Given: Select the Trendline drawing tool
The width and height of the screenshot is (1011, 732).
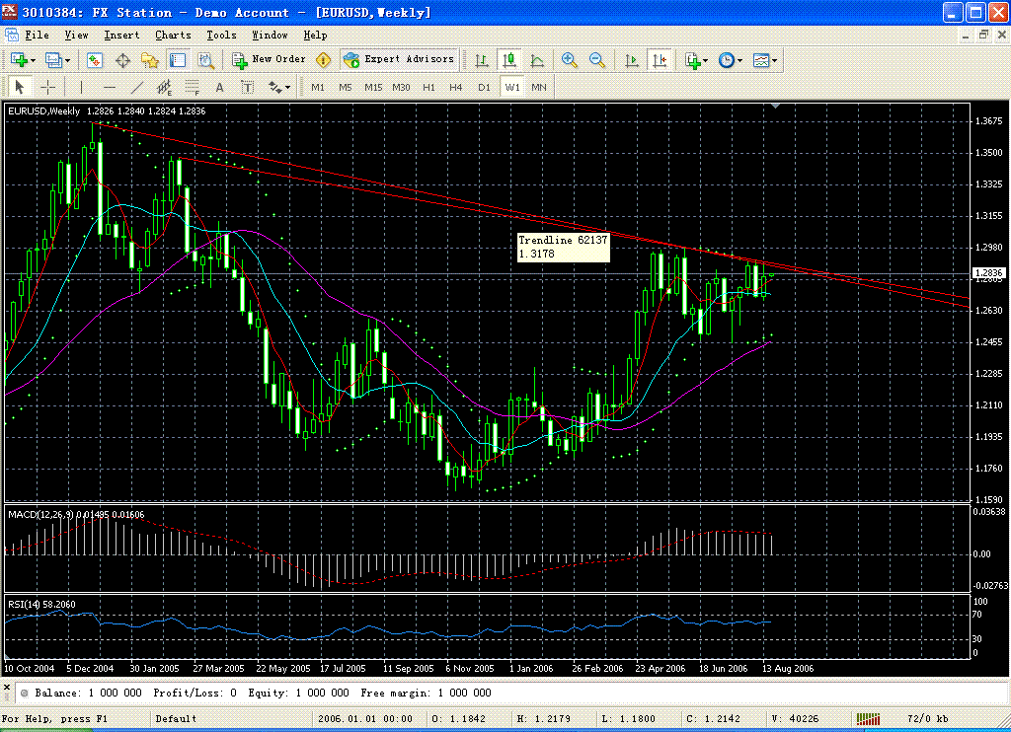Looking at the screenshot, I should tap(136, 87).
